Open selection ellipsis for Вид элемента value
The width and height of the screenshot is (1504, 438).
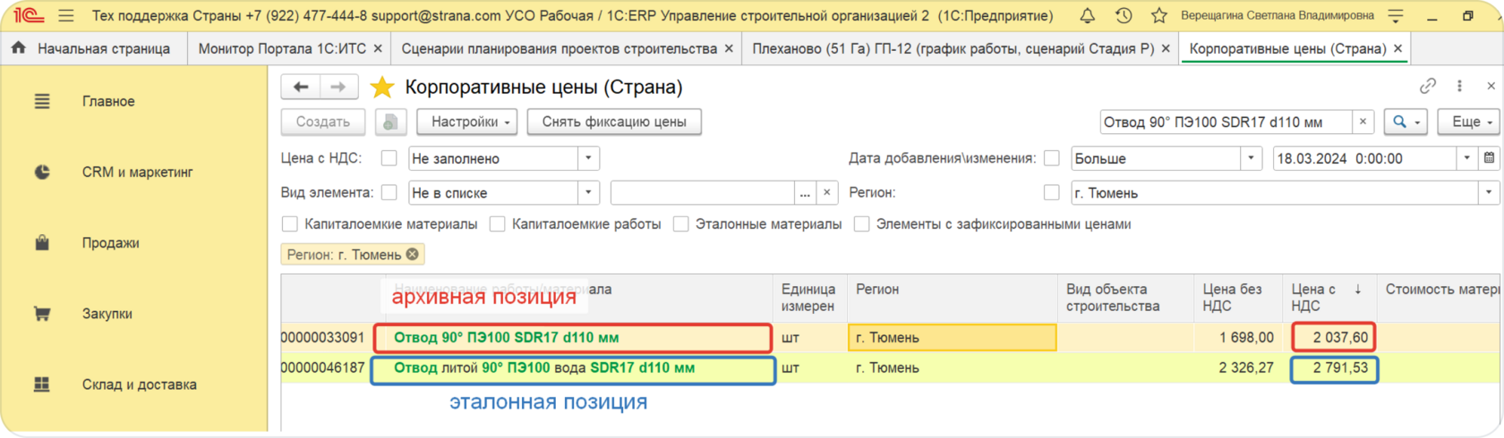806,192
